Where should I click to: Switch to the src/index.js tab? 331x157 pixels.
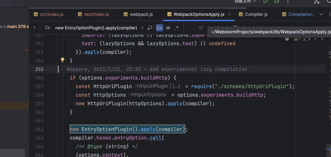point(48,14)
